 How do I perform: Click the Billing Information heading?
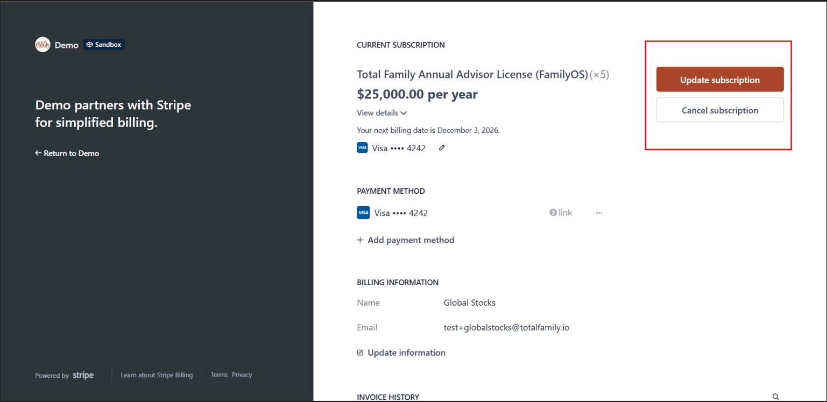coord(398,283)
